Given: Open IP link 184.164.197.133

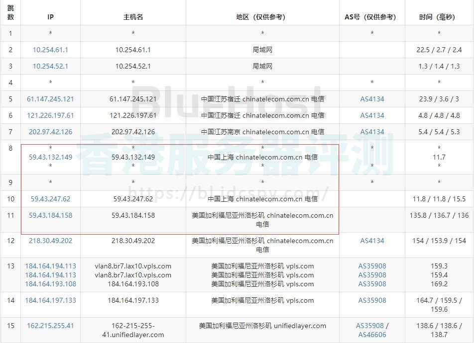Looking at the screenshot, I should coord(50,300).
